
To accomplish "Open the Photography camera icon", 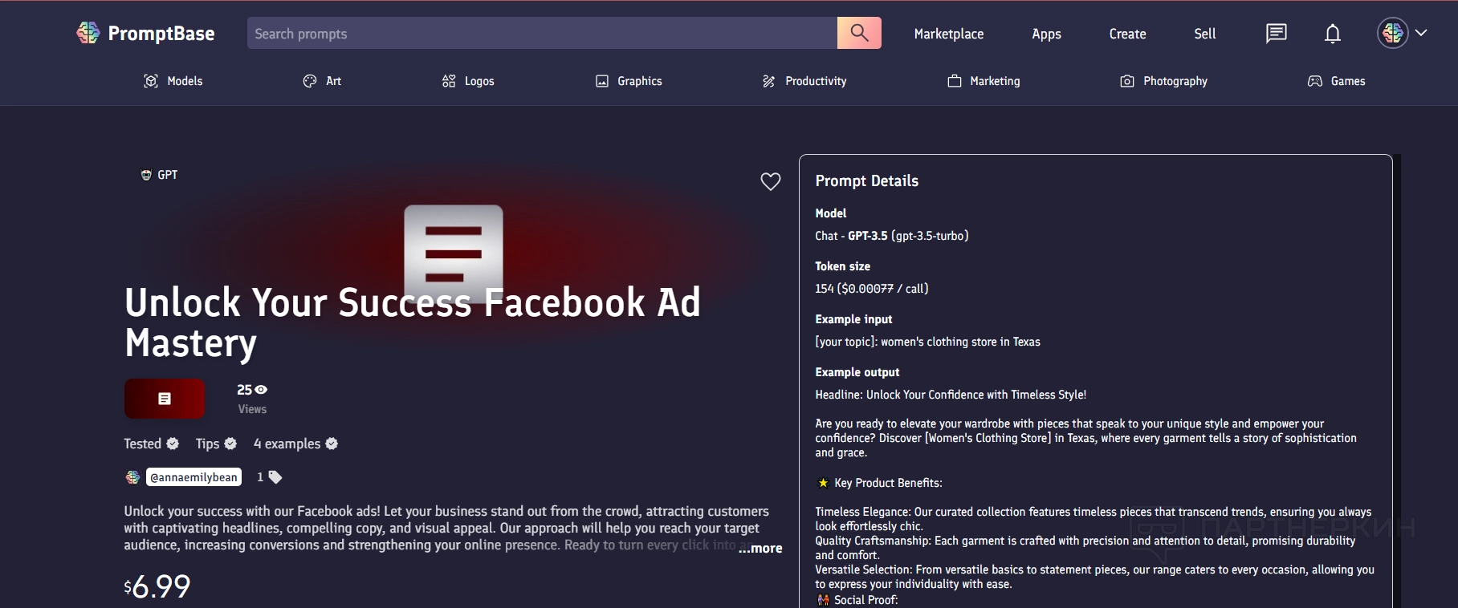I will 1127,81.
